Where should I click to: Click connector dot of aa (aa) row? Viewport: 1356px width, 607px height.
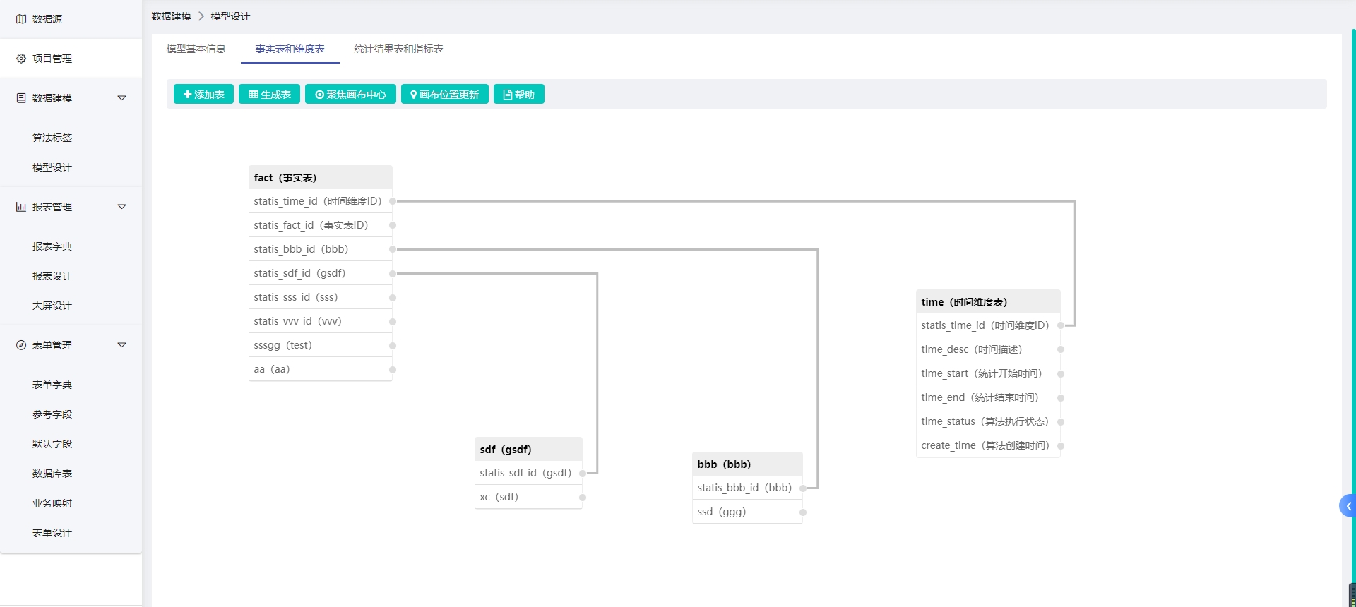pyautogui.click(x=393, y=369)
